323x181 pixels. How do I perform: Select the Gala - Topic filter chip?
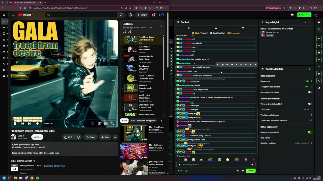tap(144, 121)
